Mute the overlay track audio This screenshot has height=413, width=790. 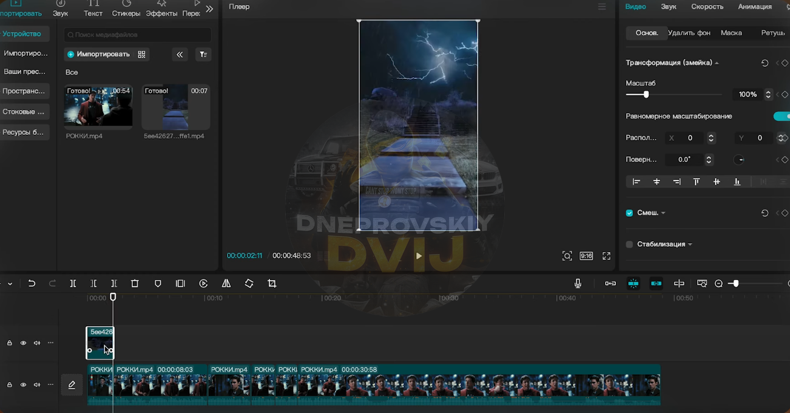click(x=37, y=343)
